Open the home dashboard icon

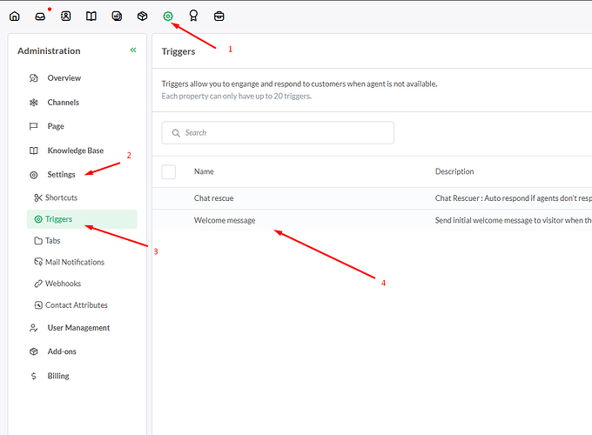coord(14,17)
